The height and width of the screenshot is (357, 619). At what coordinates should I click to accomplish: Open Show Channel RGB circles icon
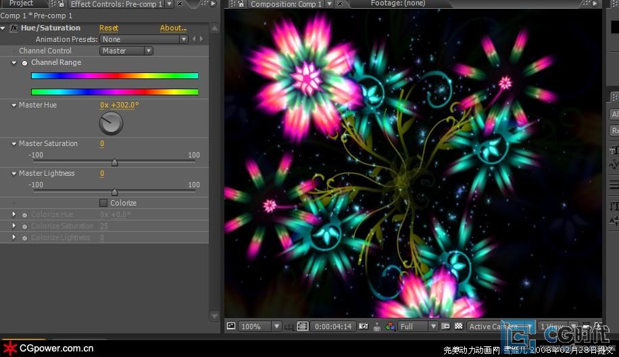pyautogui.click(x=391, y=326)
